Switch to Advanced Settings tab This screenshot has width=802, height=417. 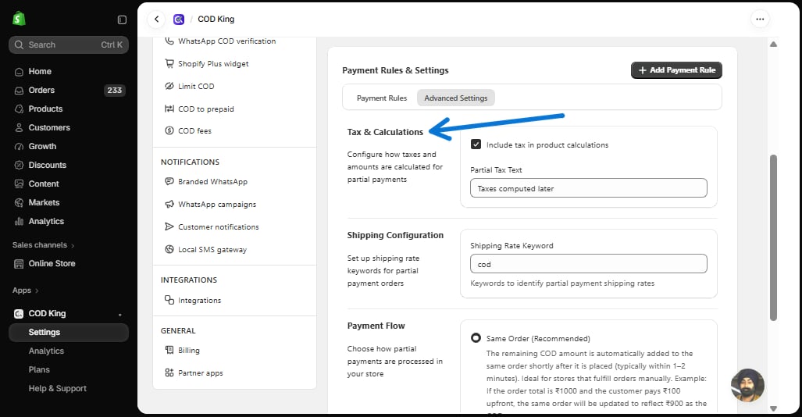pyautogui.click(x=456, y=98)
